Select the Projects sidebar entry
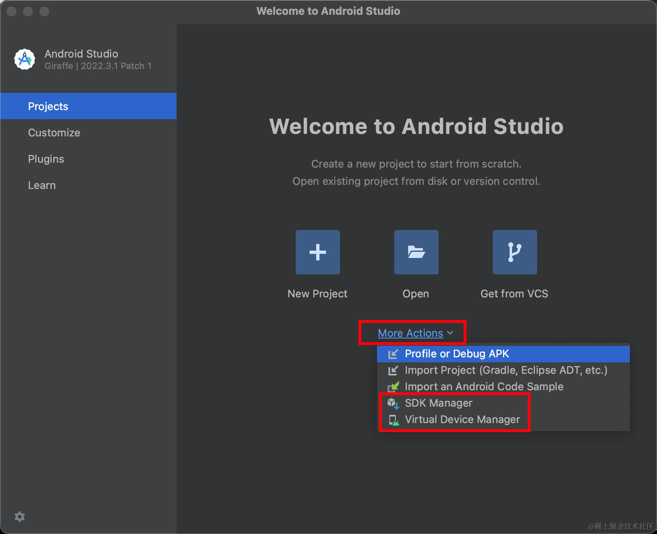 coord(48,106)
